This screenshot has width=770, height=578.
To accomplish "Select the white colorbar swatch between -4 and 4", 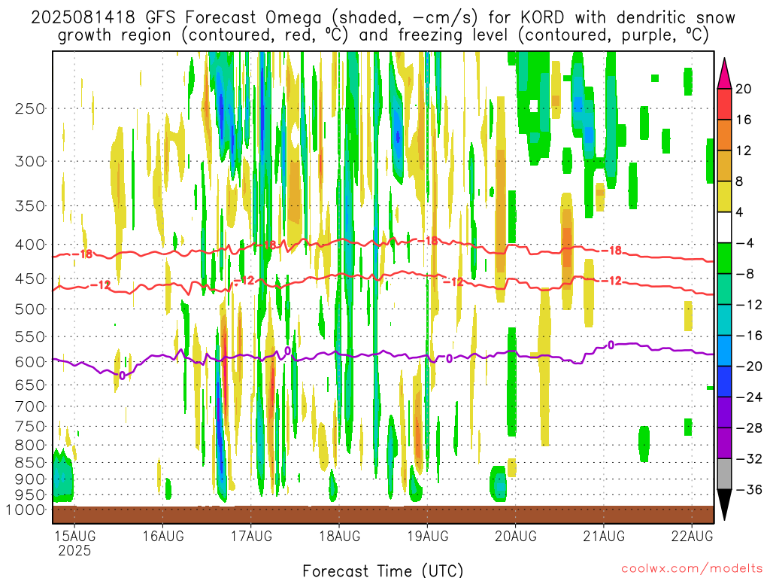I will [724, 227].
